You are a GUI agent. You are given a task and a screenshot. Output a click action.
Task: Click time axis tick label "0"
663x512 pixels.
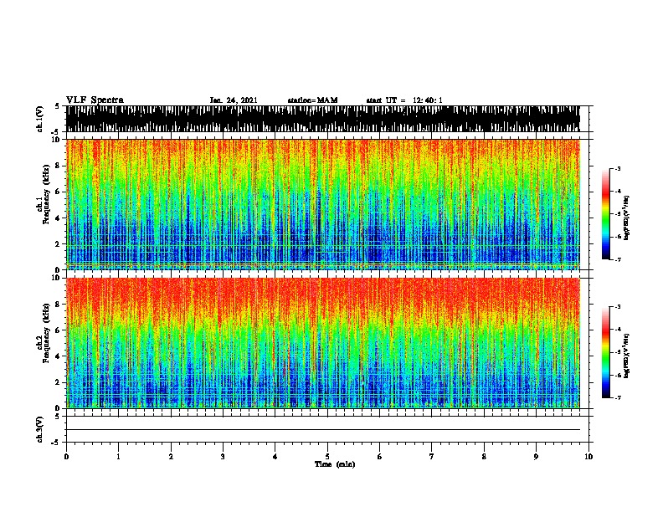coord(66,456)
